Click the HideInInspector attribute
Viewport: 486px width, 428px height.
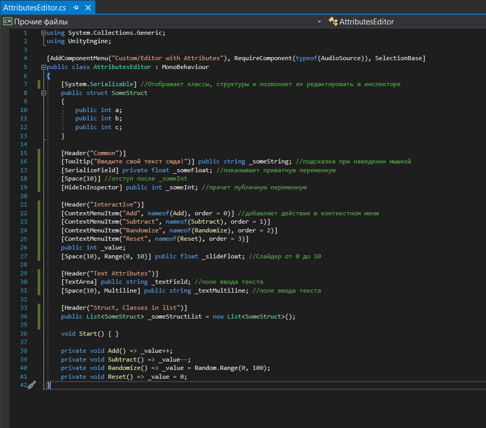point(91,187)
